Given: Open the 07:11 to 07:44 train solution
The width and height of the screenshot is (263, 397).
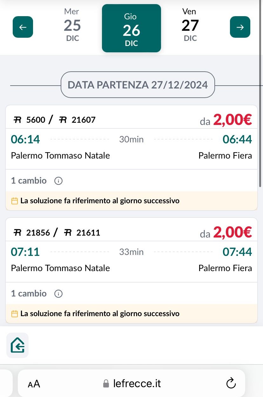Looking at the screenshot, I should [x=131, y=259].
